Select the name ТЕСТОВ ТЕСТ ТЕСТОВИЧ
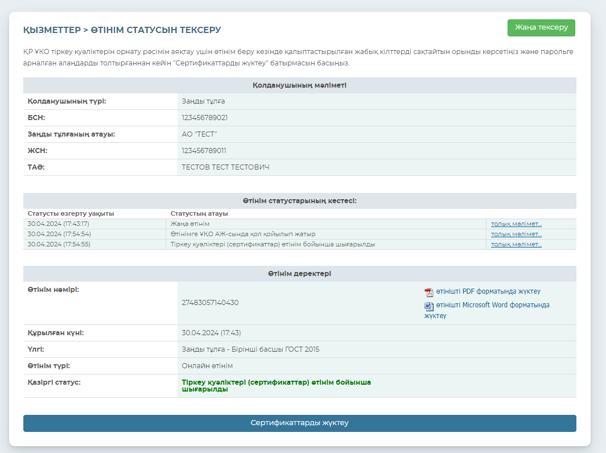 [x=225, y=167]
